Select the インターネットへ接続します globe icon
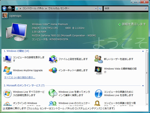The width and height of the screenshot is (150, 113). [x=53, y=70]
